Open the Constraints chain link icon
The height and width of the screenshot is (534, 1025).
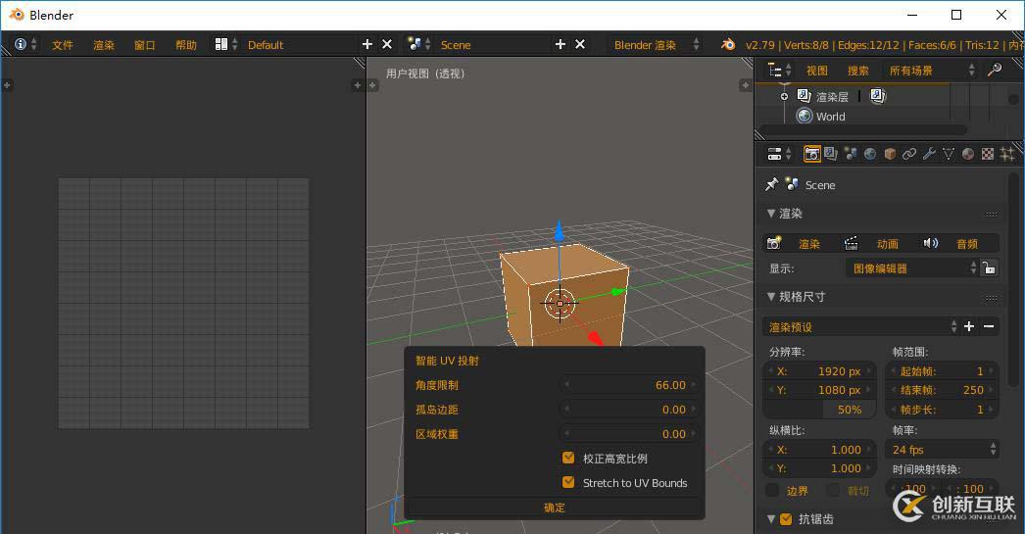909,154
